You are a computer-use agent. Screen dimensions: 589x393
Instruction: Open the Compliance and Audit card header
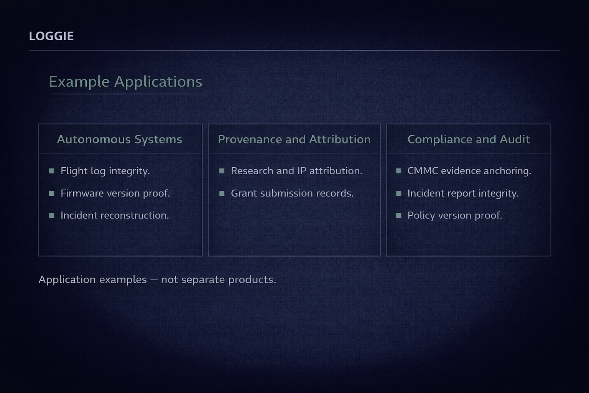click(x=469, y=139)
